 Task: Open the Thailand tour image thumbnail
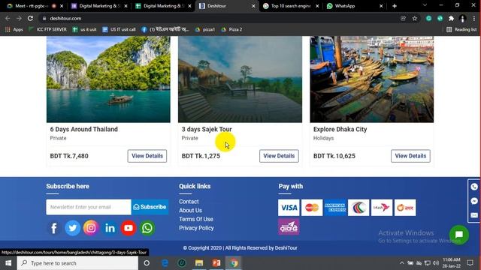(108, 79)
